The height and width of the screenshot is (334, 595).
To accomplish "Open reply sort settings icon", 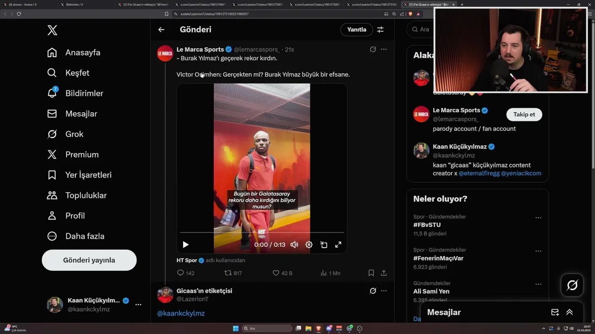I will point(380,30).
